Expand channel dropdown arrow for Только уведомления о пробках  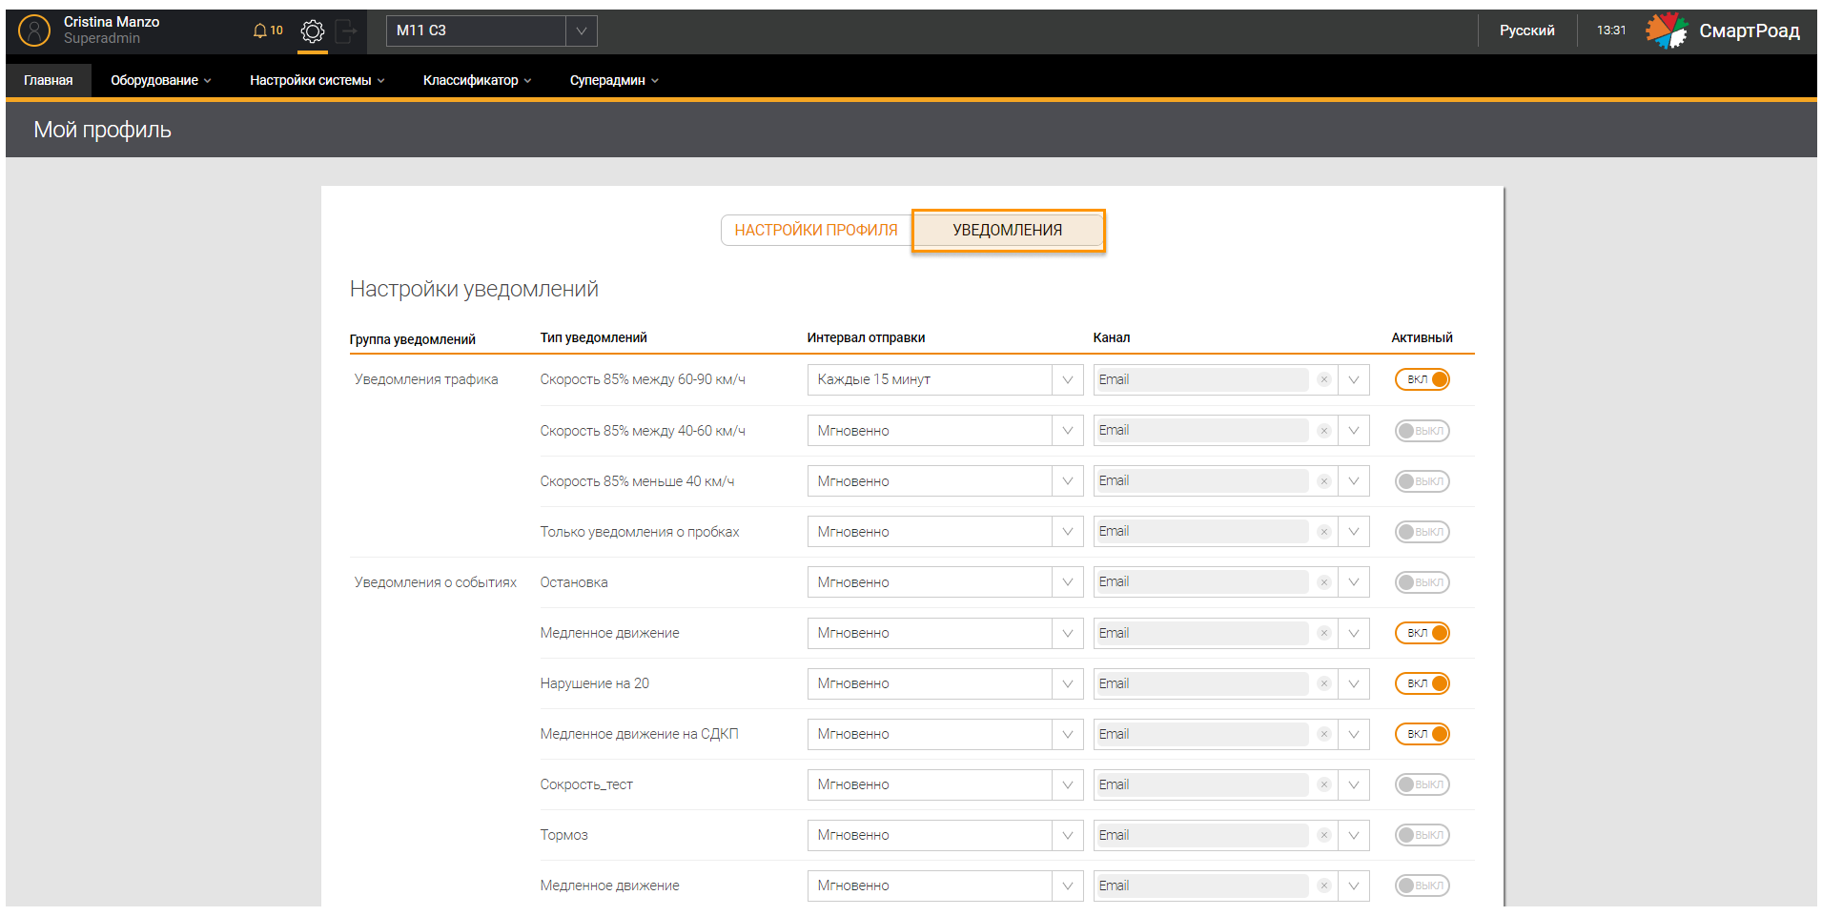click(1353, 532)
